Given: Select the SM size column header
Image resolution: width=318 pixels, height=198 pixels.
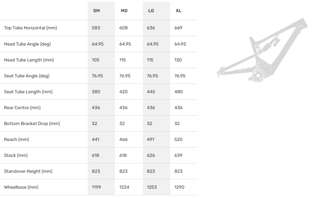Looking at the screenshot, I should tap(96, 11).
